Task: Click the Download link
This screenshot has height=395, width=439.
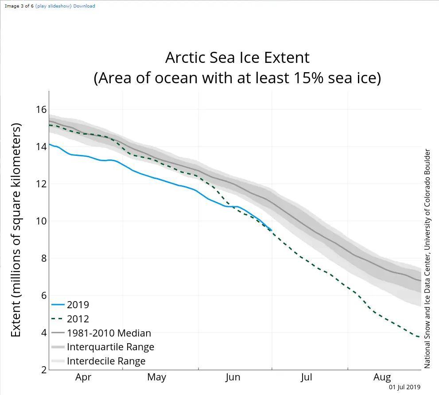Action: (x=84, y=6)
